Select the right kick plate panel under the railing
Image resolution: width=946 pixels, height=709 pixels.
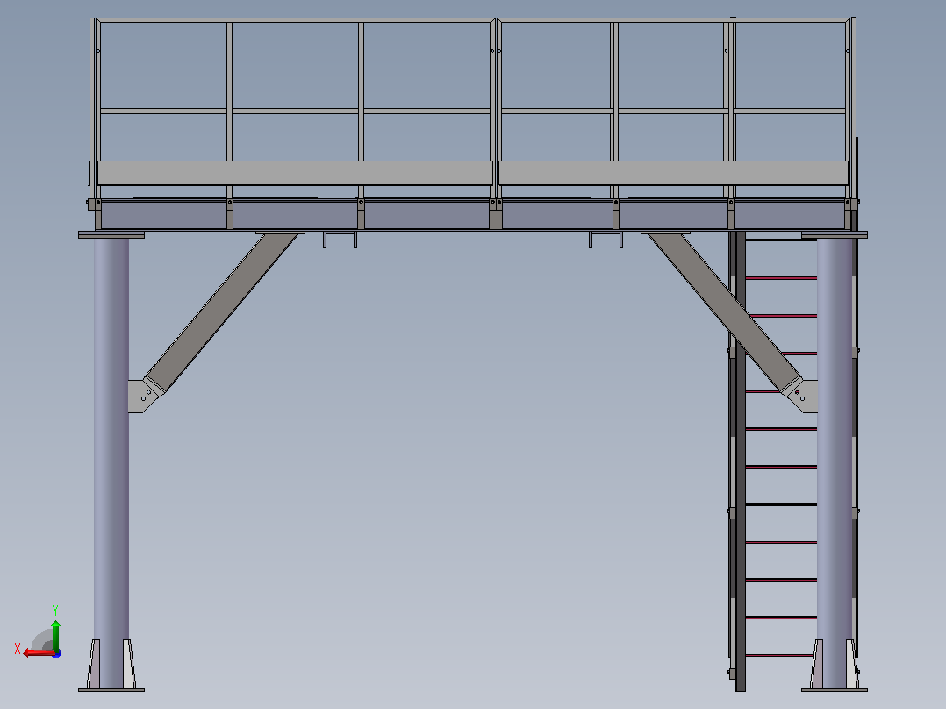pyautogui.click(x=673, y=173)
